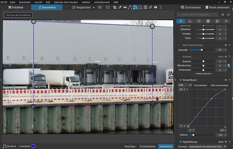Click the Anwenden button

(x=166, y=146)
